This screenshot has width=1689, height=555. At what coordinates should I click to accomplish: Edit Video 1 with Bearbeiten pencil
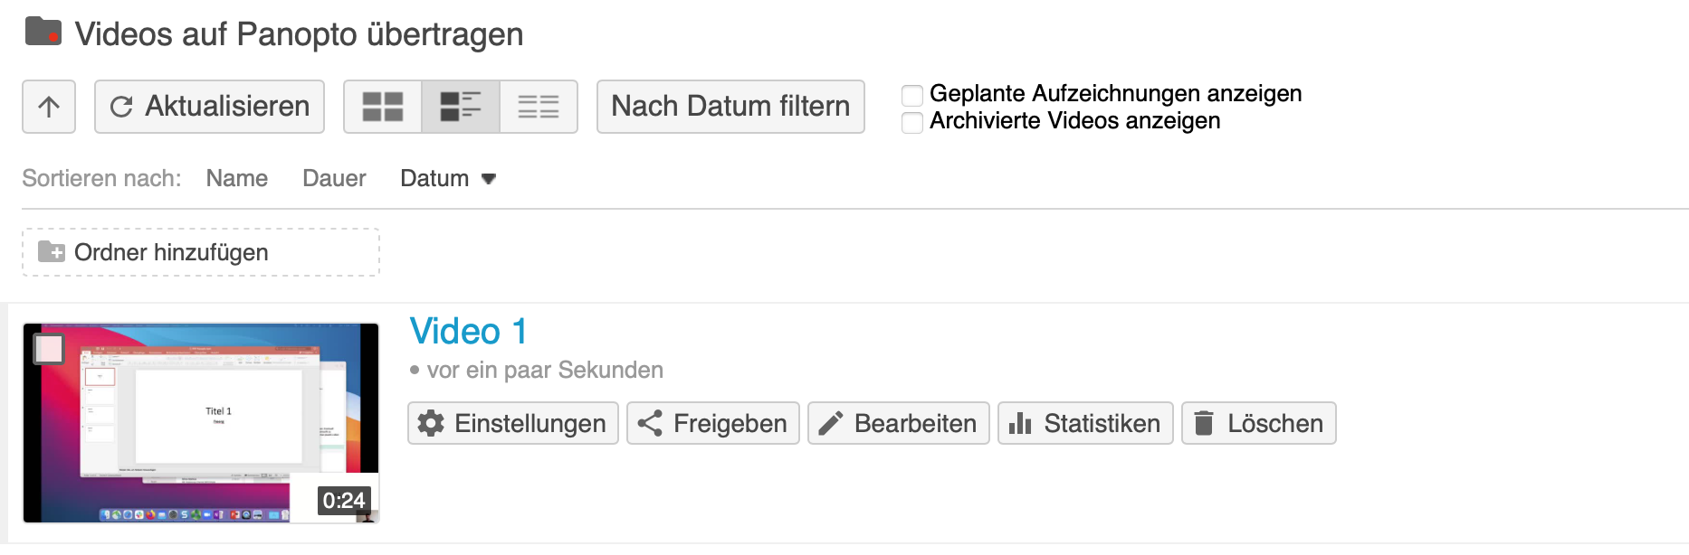point(831,423)
